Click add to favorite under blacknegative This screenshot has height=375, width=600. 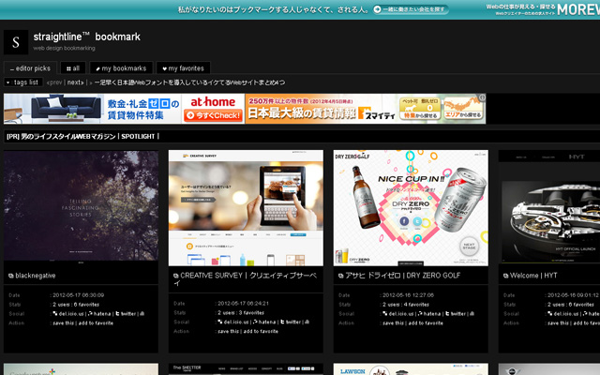point(96,323)
